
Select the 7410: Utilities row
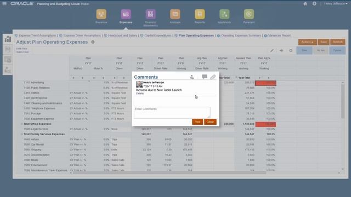click(32, 93)
